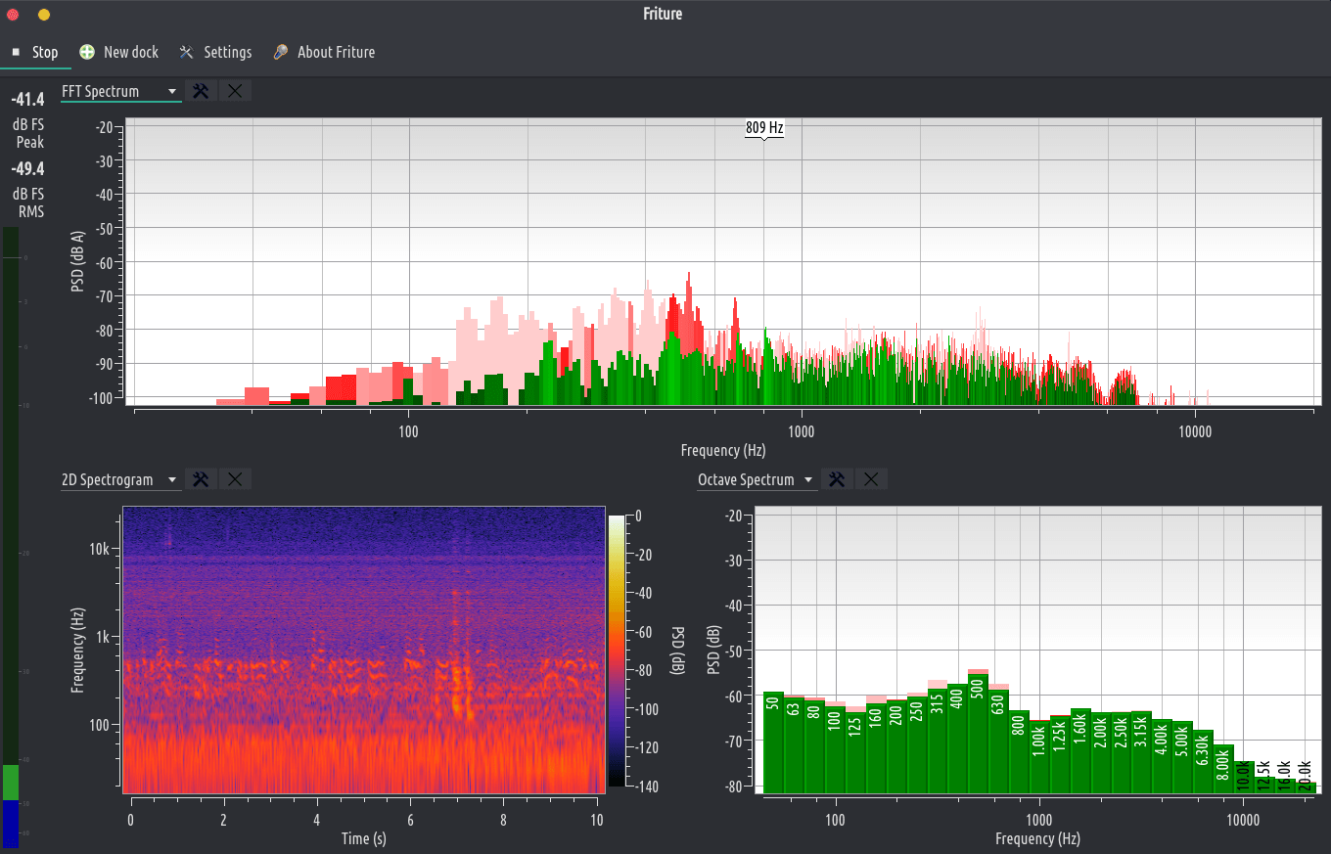Viewport: 1331px width, 854px height.
Task: Click the red window button in title bar
Action: pos(13,15)
